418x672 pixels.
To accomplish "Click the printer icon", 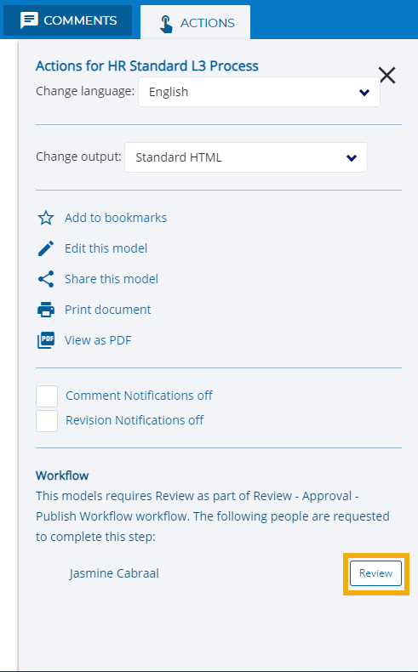I will (46, 310).
